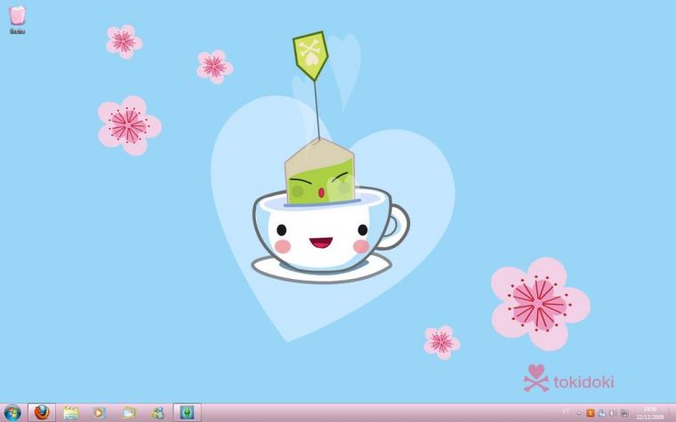Switch to The Sims taskbar window
The image size is (676, 422).
point(187,412)
